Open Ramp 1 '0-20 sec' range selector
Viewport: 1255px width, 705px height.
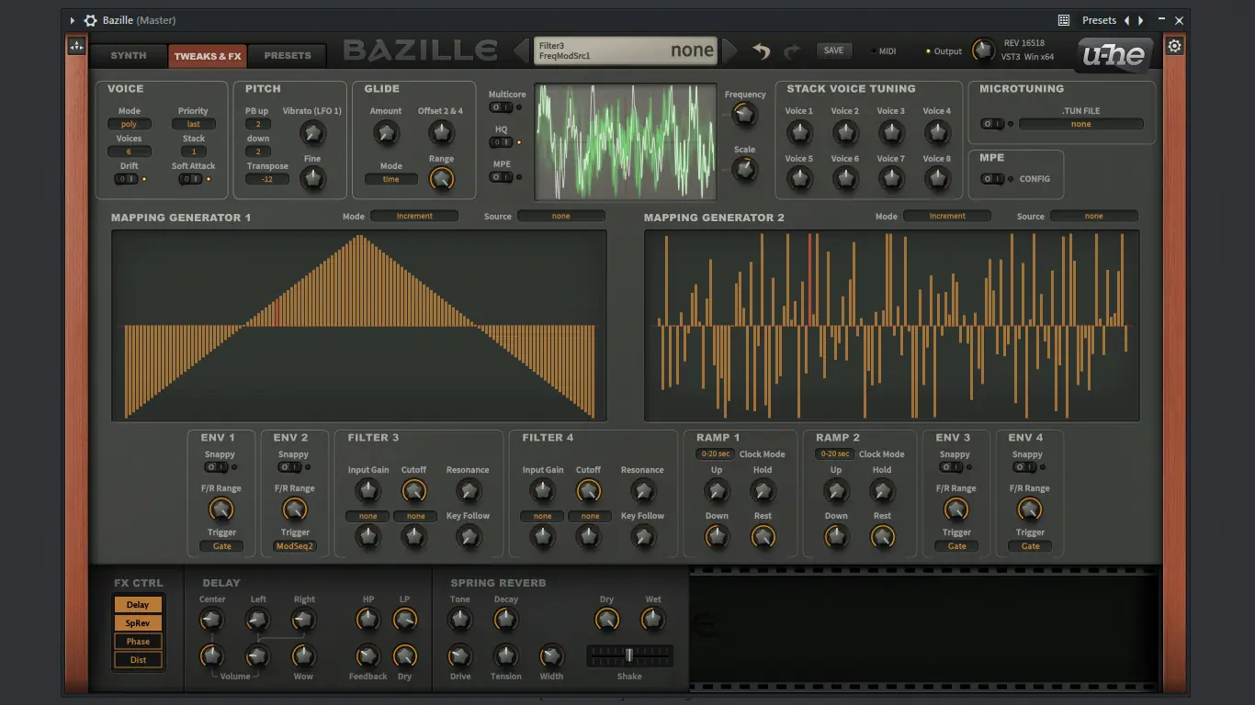[715, 454]
